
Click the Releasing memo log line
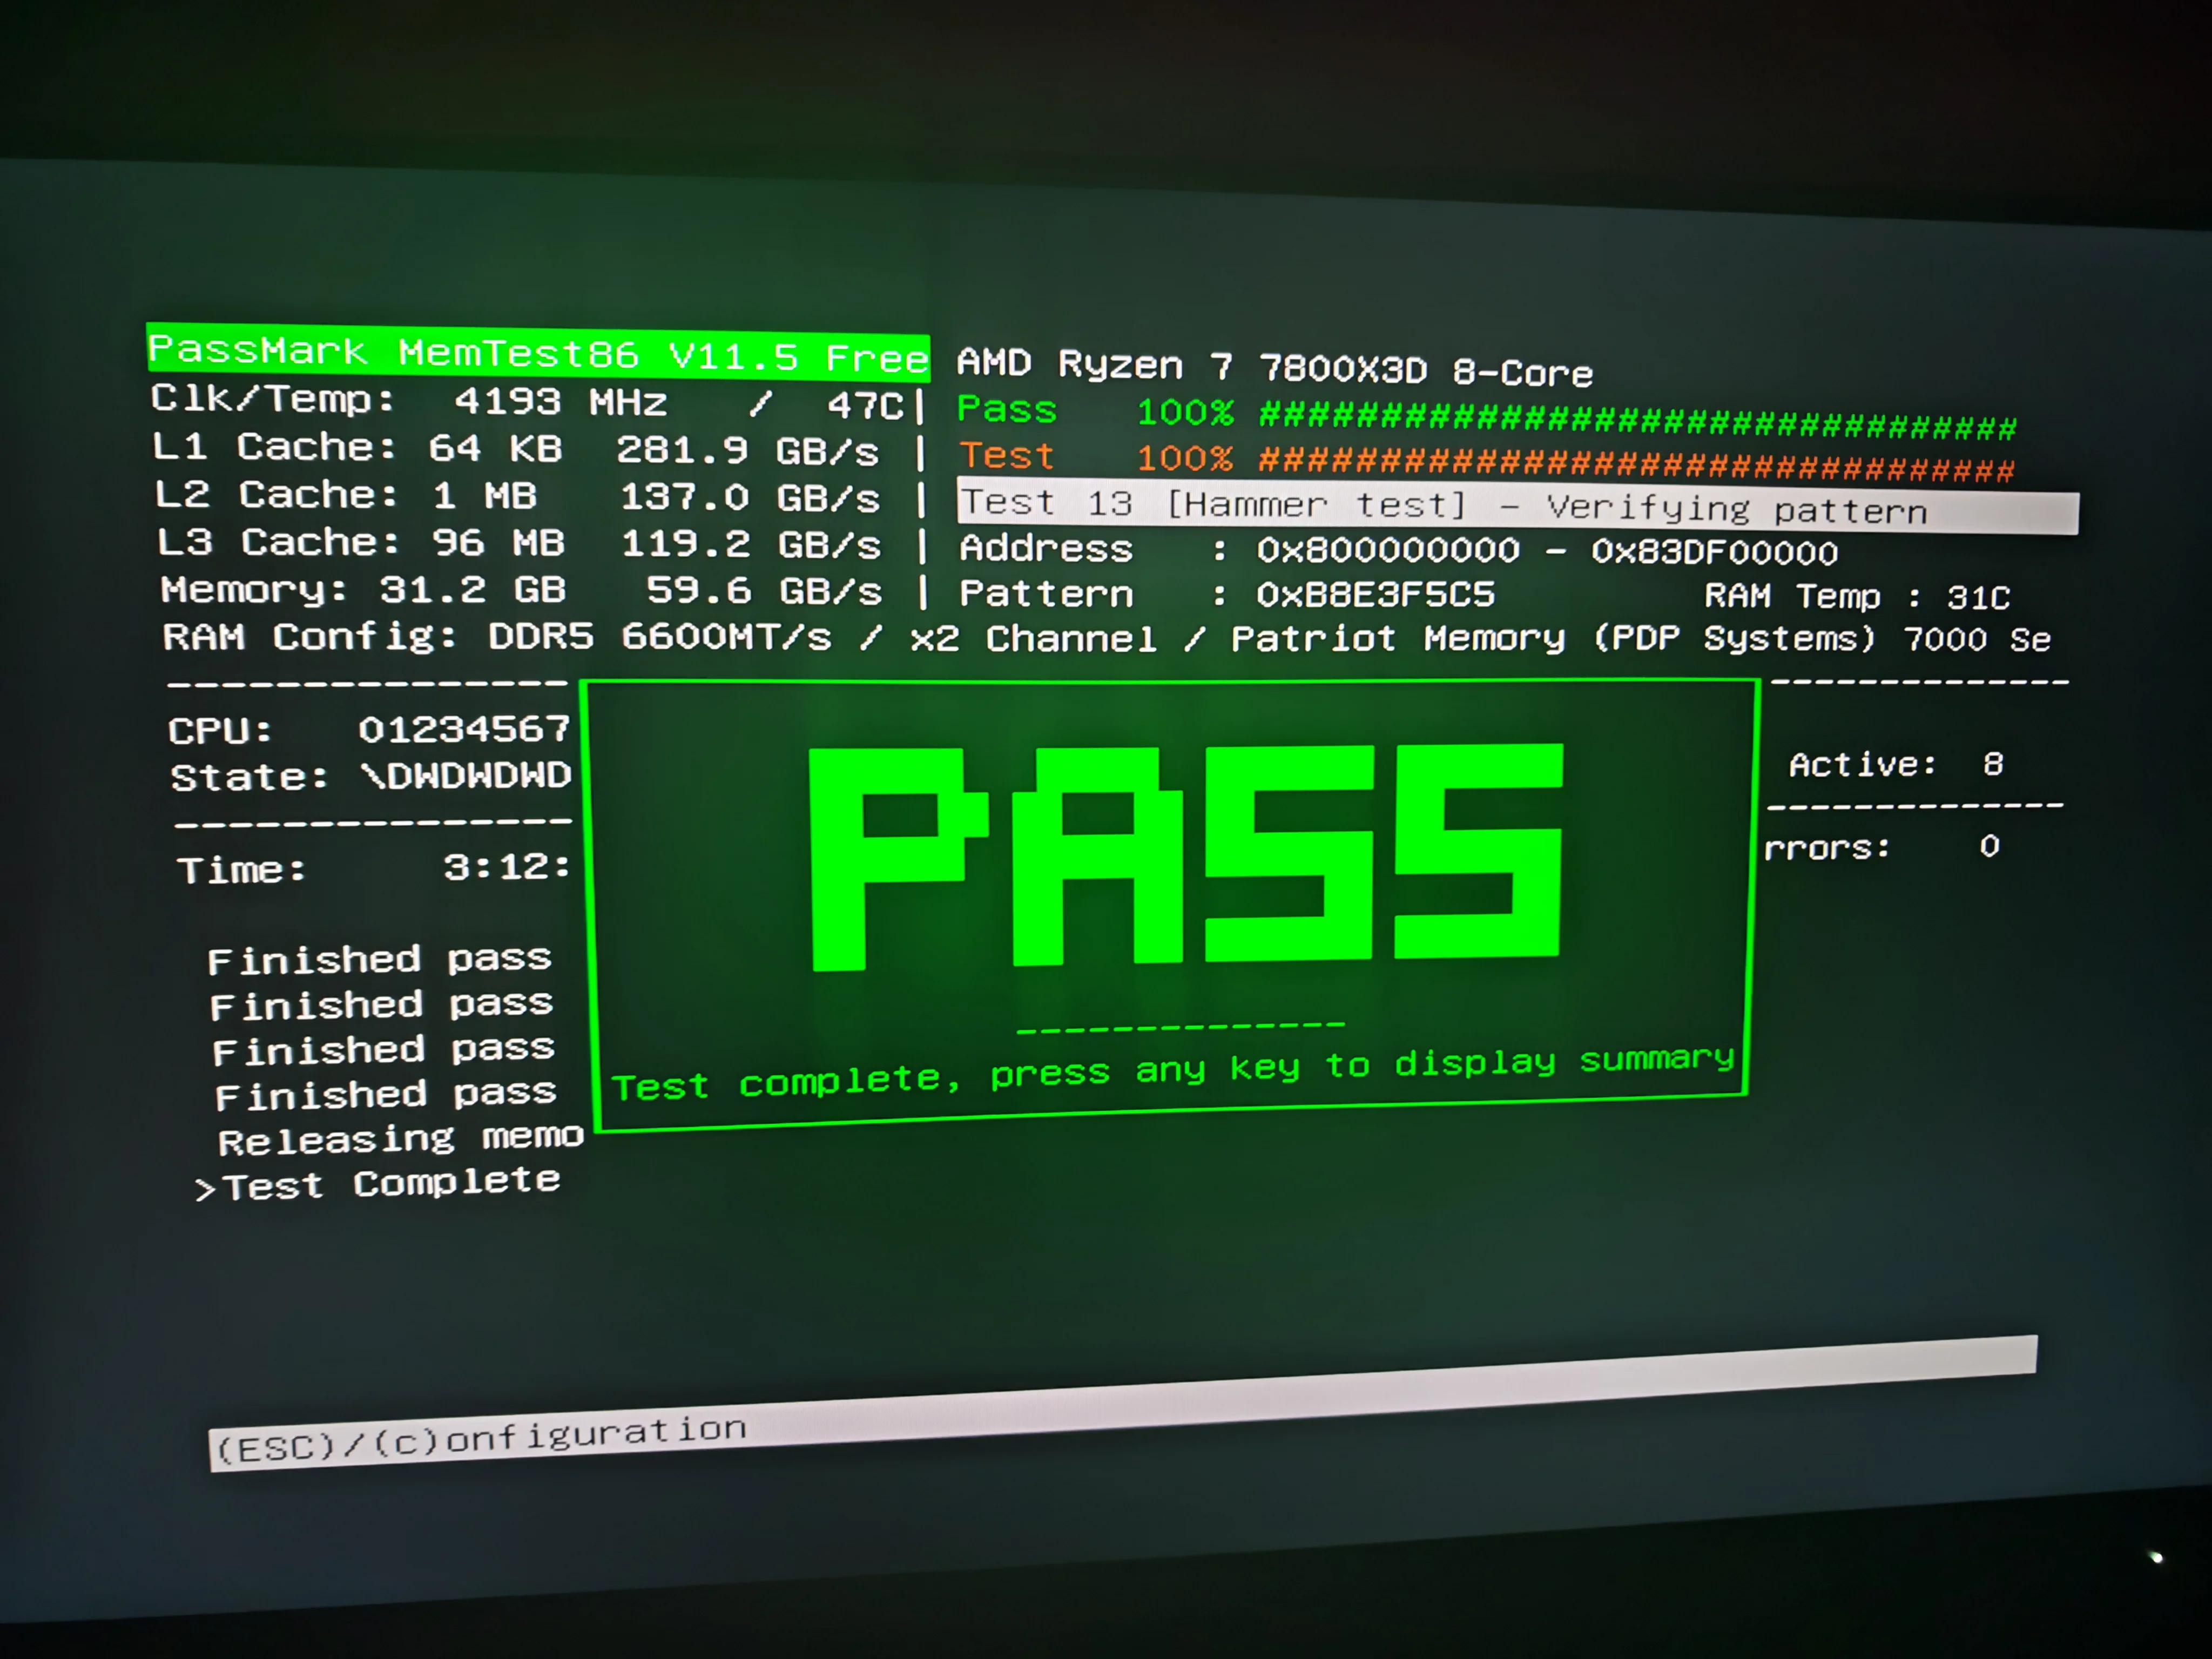[400, 1139]
